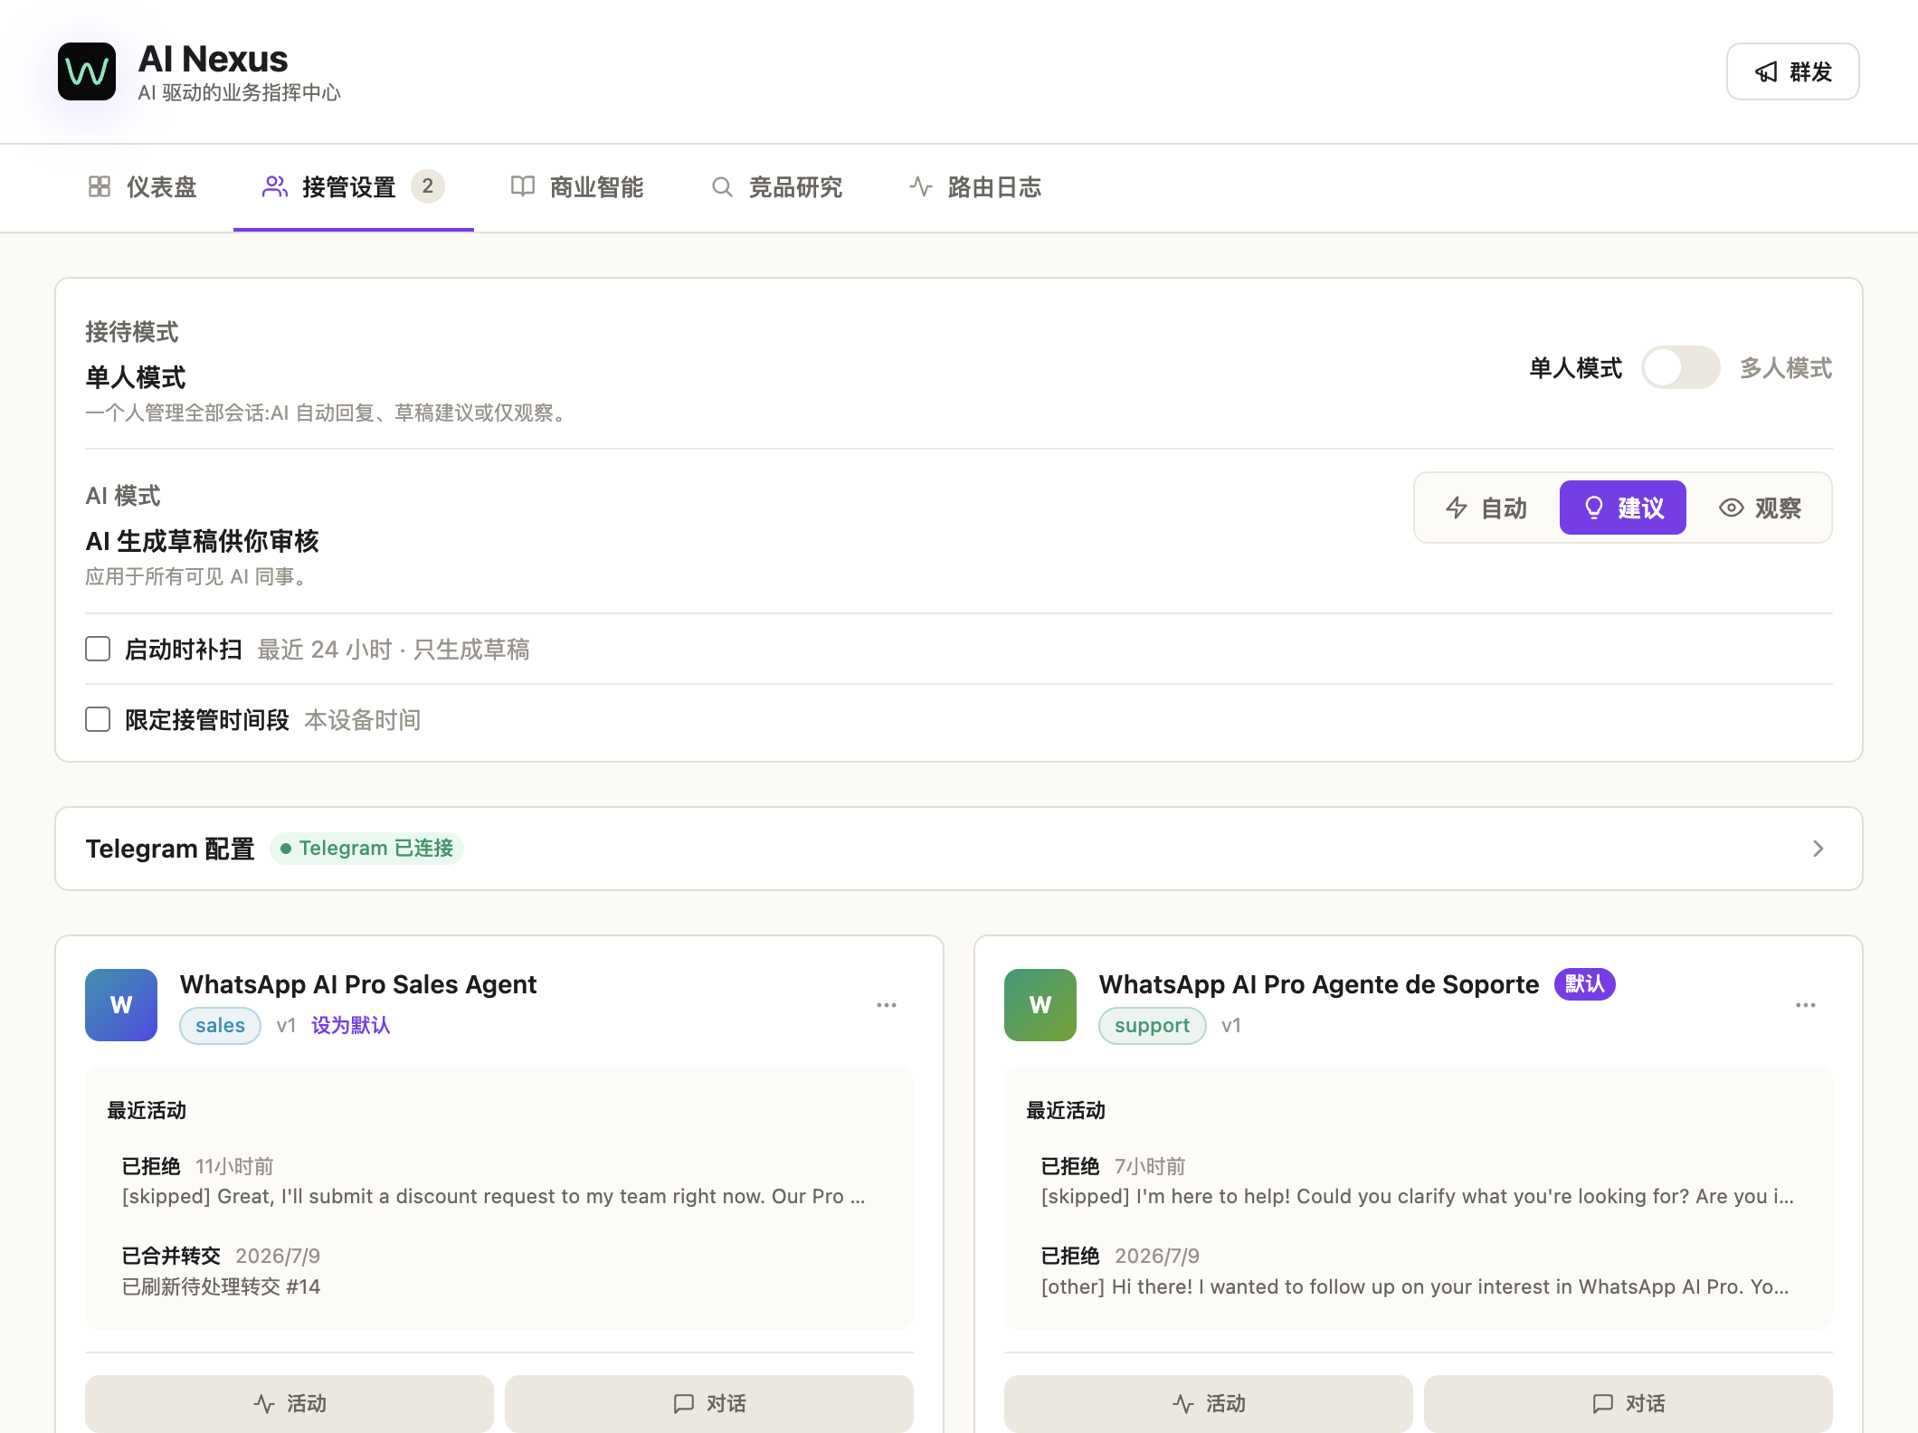Choose the 建议 AI mode
Screen dimensions: 1918x1433
(1622, 508)
